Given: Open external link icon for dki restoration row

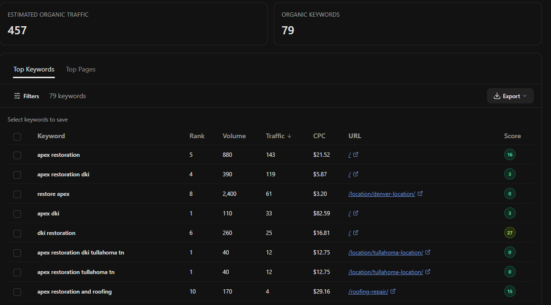Looking at the screenshot, I should pyautogui.click(x=356, y=233).
